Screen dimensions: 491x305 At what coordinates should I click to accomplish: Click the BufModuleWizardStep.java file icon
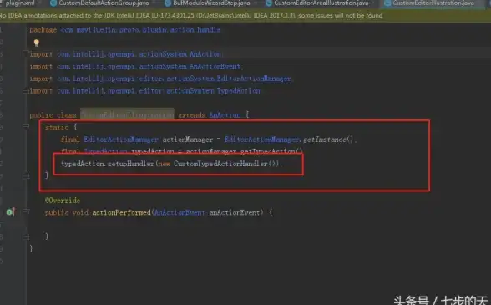point(168,3)
